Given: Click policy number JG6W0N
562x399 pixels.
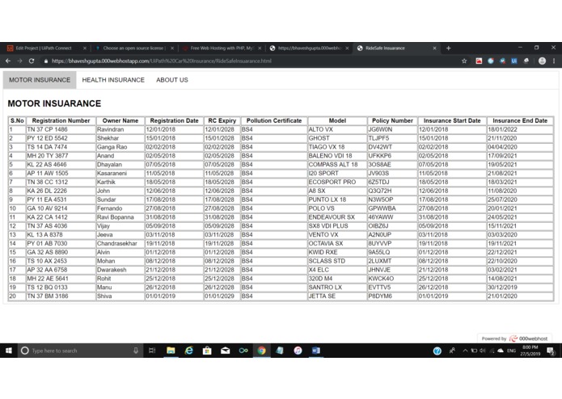Looking at the screenshot, I should click(392, 129).
